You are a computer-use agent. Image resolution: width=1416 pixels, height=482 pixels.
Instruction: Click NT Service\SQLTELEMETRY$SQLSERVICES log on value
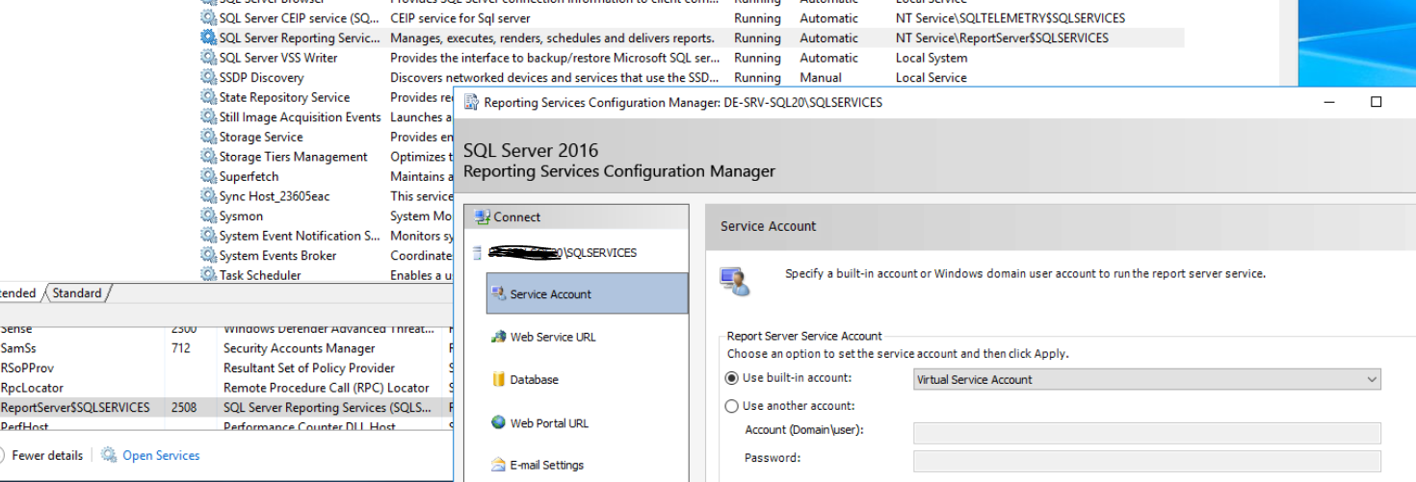tap(1010, 18)
